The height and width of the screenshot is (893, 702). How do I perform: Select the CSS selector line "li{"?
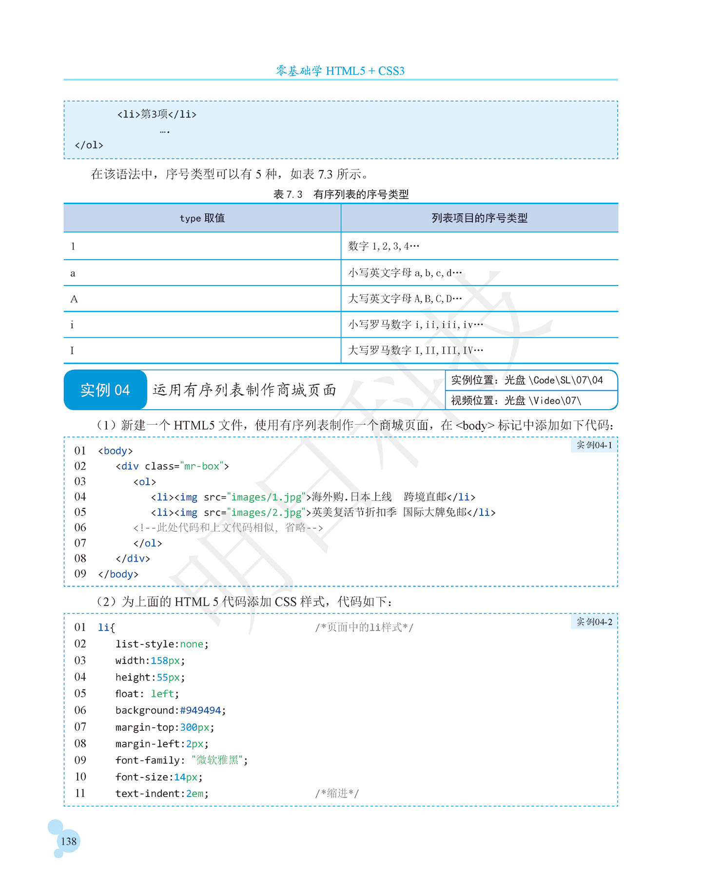(107, 627)
